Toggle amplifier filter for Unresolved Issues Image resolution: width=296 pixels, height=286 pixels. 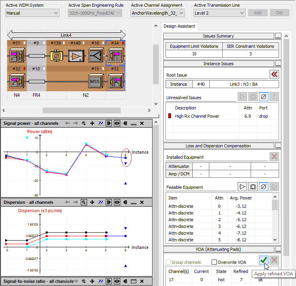tap(242, 97)
